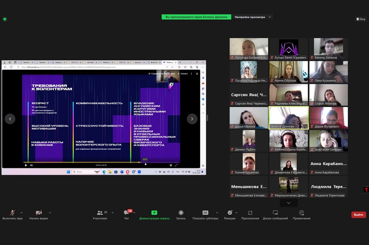
Task: Open Доски сообщений whiteboards
Action: (275, 214)
